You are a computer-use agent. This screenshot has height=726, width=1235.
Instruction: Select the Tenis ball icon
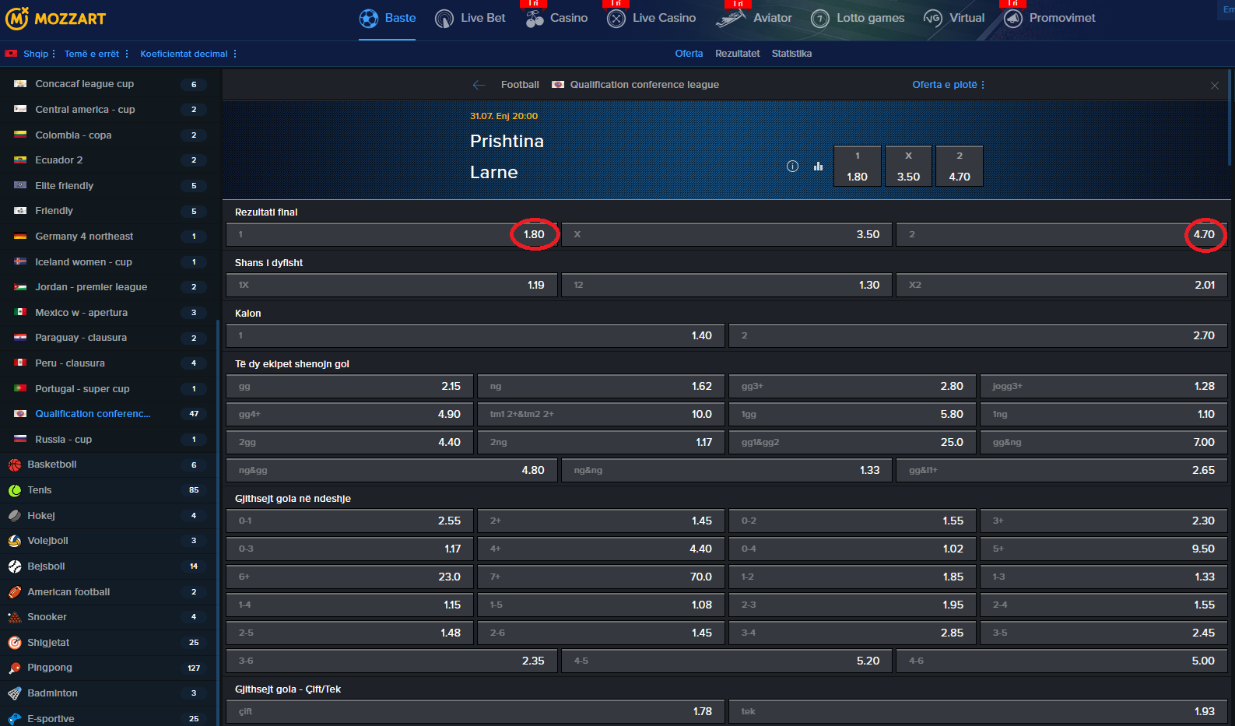point(15,490)
